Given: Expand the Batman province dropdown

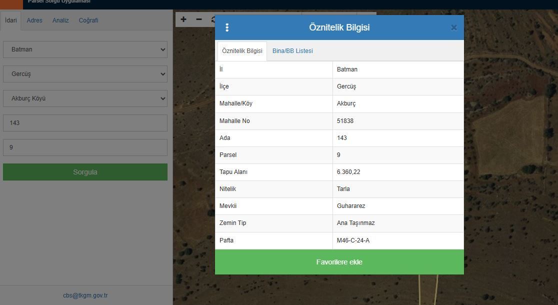Looking at the screenshot, I should 85,49.
